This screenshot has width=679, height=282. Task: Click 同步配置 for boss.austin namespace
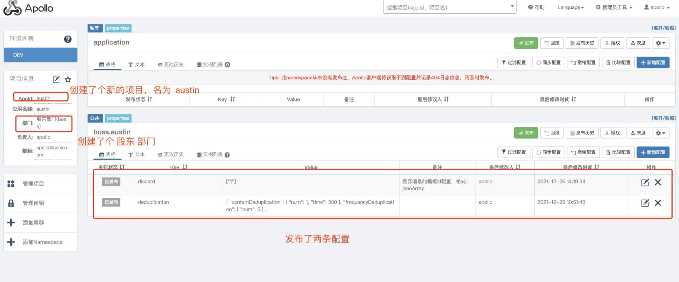[549, 152]
